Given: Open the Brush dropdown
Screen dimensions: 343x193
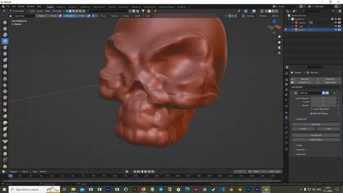Looking at the screenshot, I should tap(104, 16).
